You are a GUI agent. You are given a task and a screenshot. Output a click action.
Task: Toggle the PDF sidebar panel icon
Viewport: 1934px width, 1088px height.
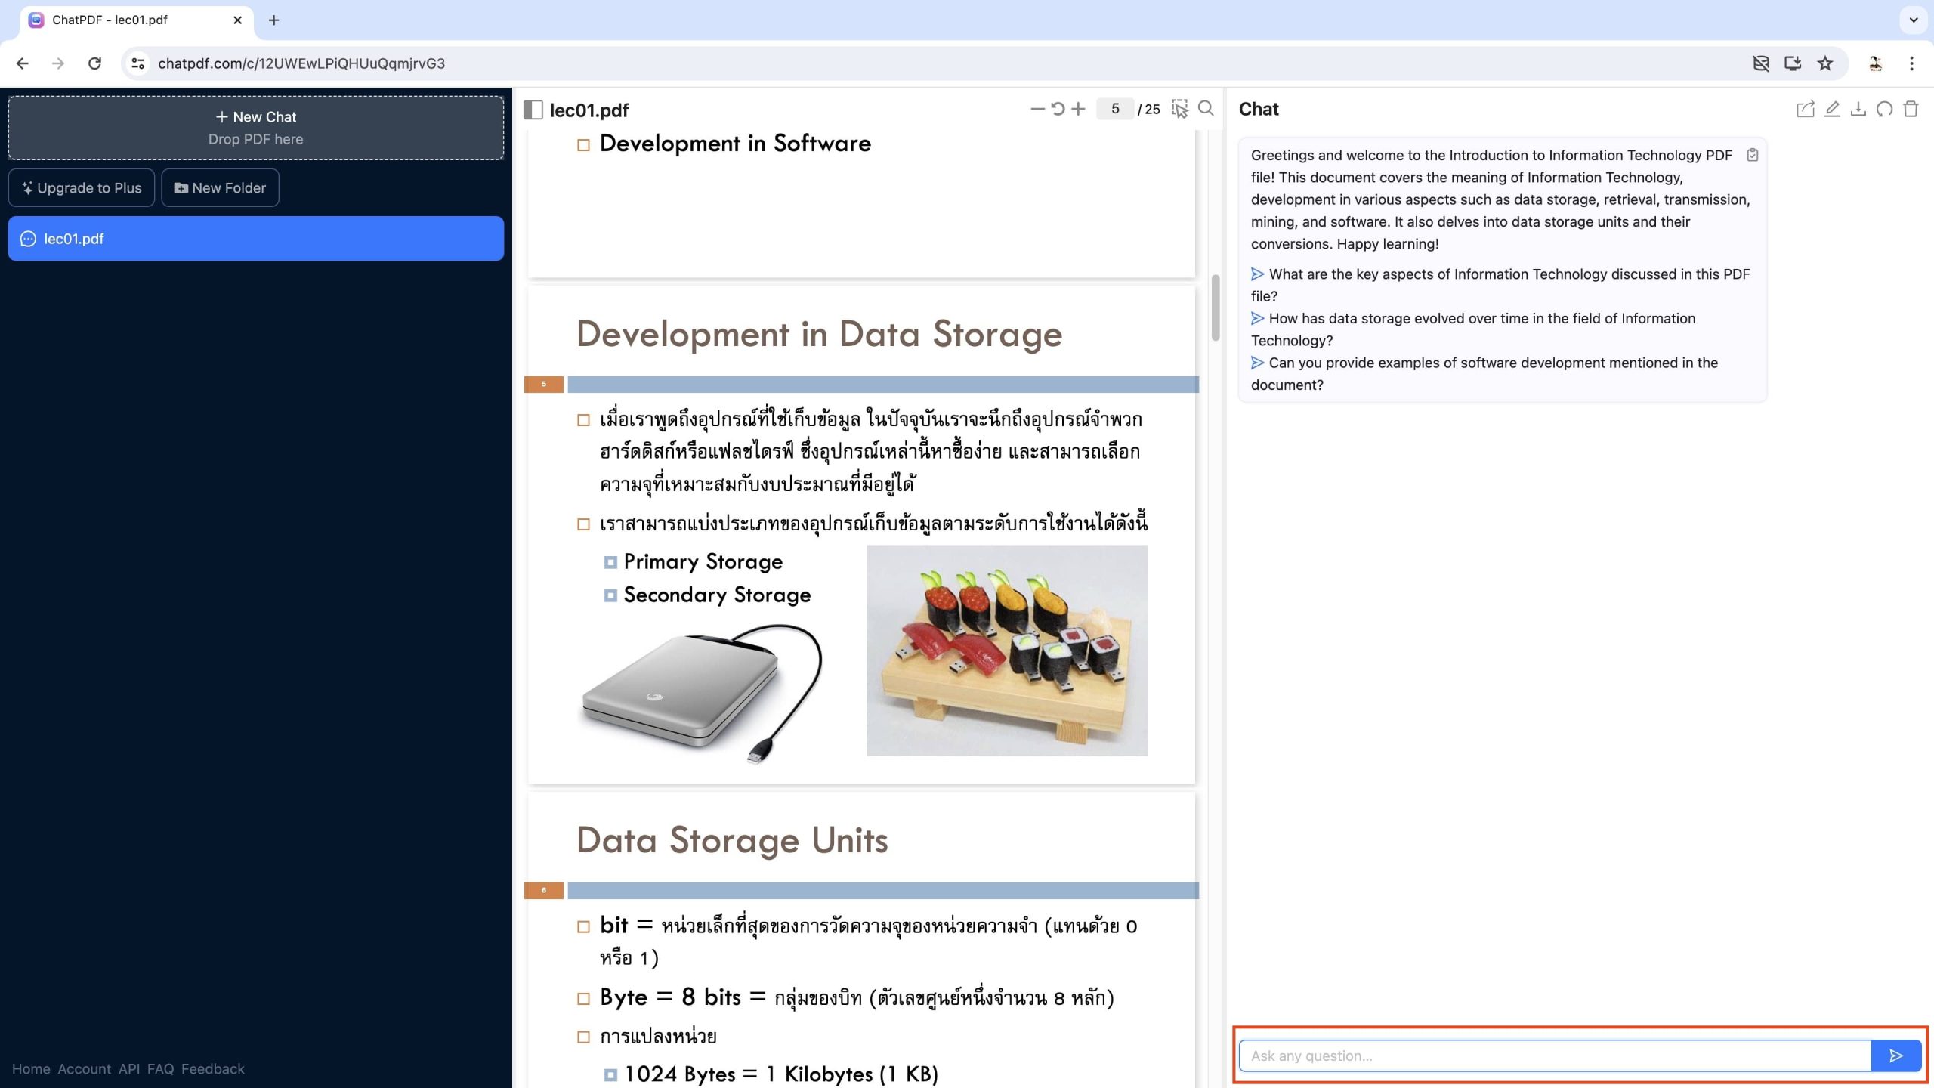click(533, 110)
